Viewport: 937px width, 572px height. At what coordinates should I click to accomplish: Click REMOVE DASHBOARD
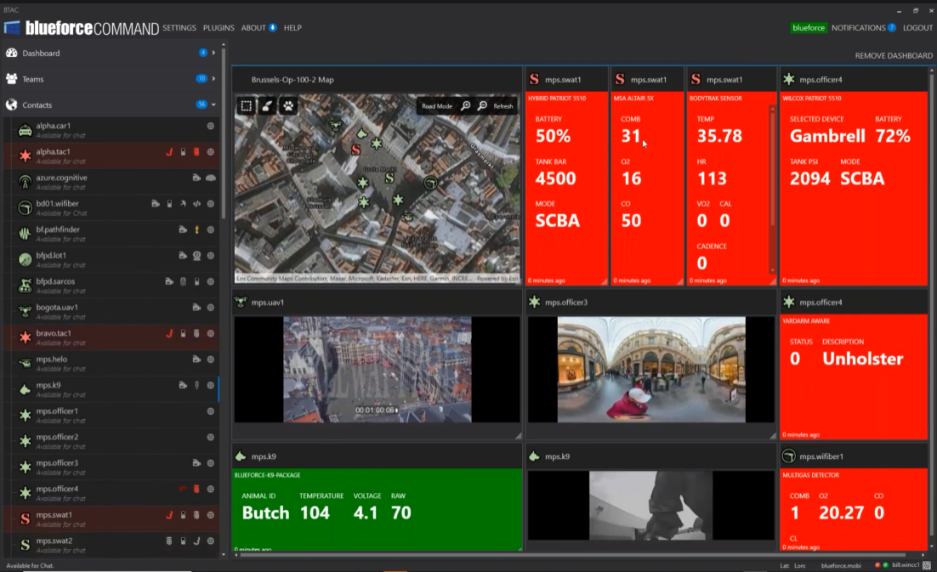pyautogui.click(x=894, y=56)
